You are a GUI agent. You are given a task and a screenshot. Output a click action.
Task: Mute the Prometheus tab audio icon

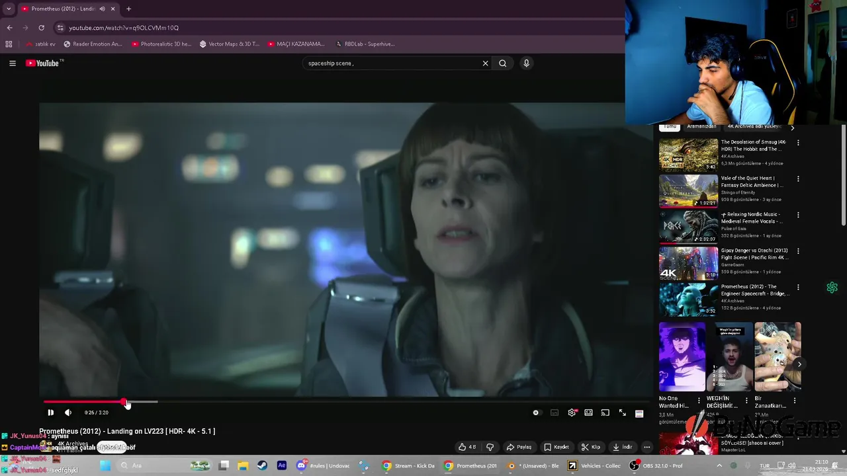tap(102, 9)
